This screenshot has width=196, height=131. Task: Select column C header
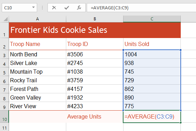152,19
